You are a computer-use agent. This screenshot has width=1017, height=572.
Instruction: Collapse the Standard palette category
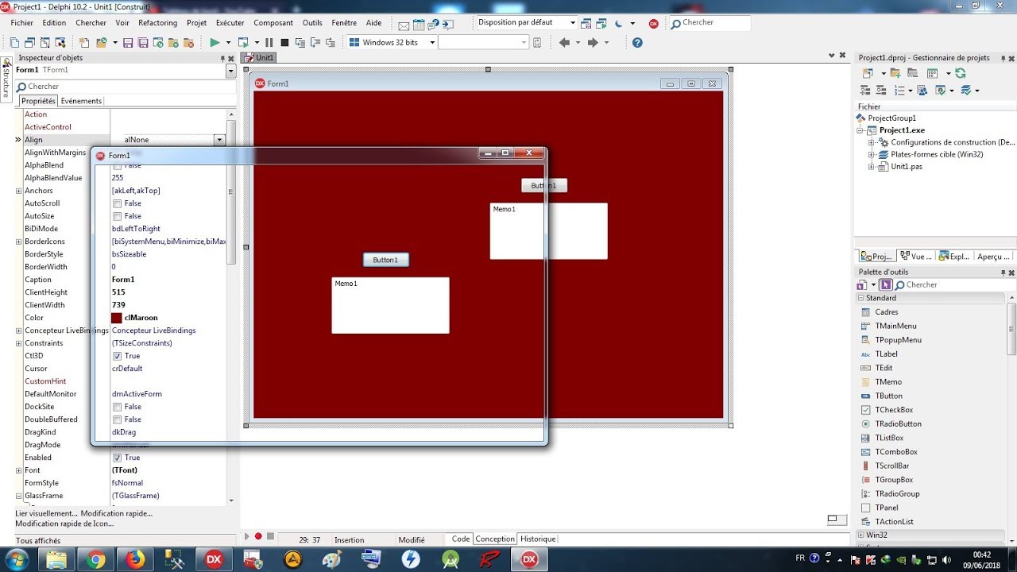(861, 298)
